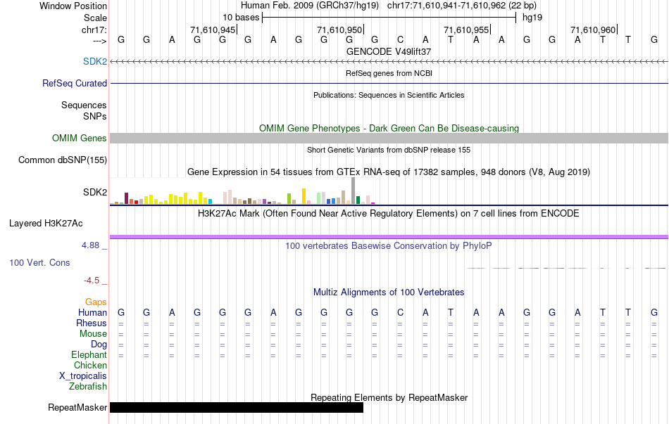The image size is (669, 424).
Task: Click the Mouse species label
Action: coord(93,334)
